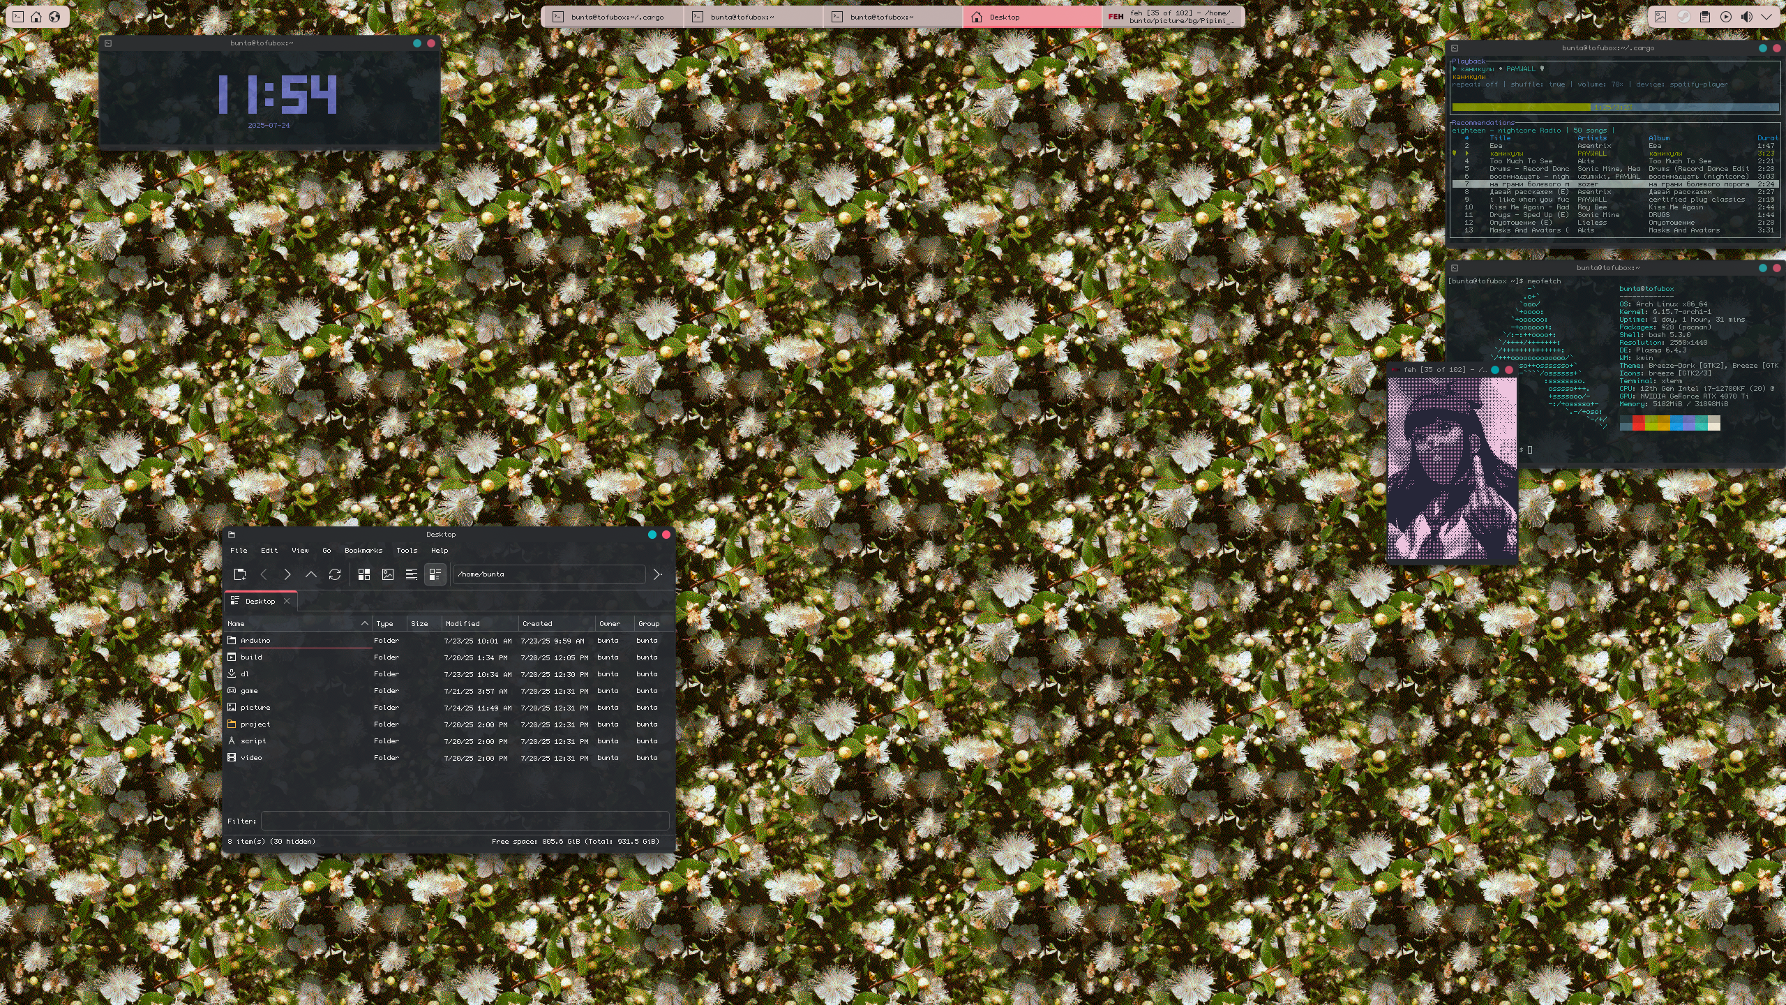Switch to the ~/.cargo terminal taskbar entry

[613, 17]
